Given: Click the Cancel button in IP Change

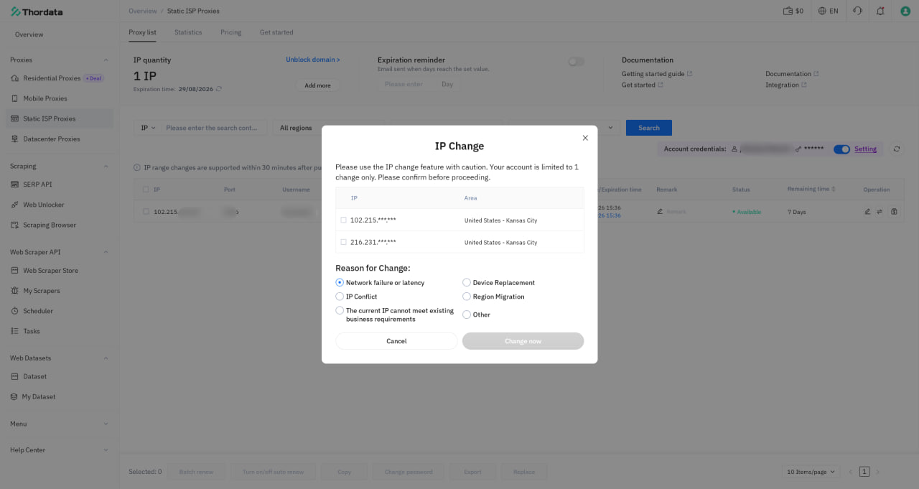Looking at the screenshot, I should click(x=396, y=341).
